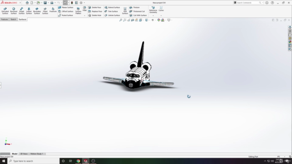
Task: Click the Fillet tool icon
Action: 84,9
